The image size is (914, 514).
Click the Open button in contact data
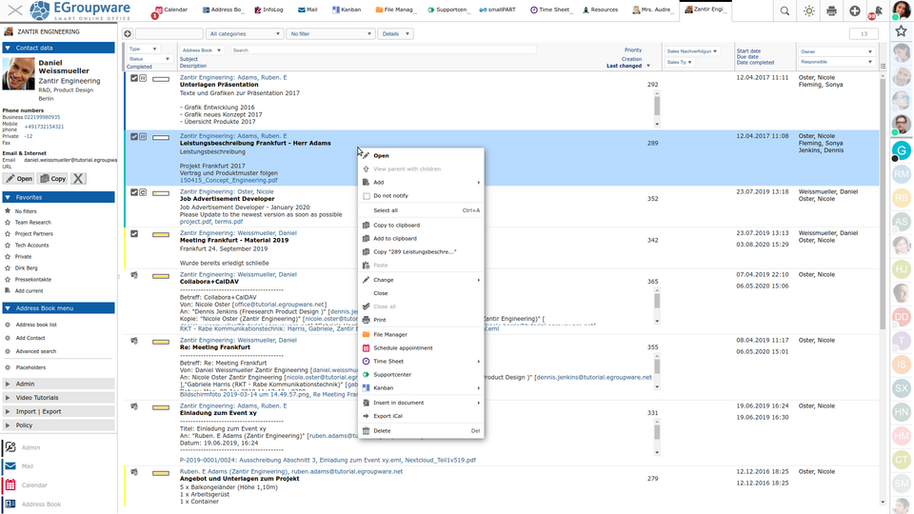(x=19, y=178)
